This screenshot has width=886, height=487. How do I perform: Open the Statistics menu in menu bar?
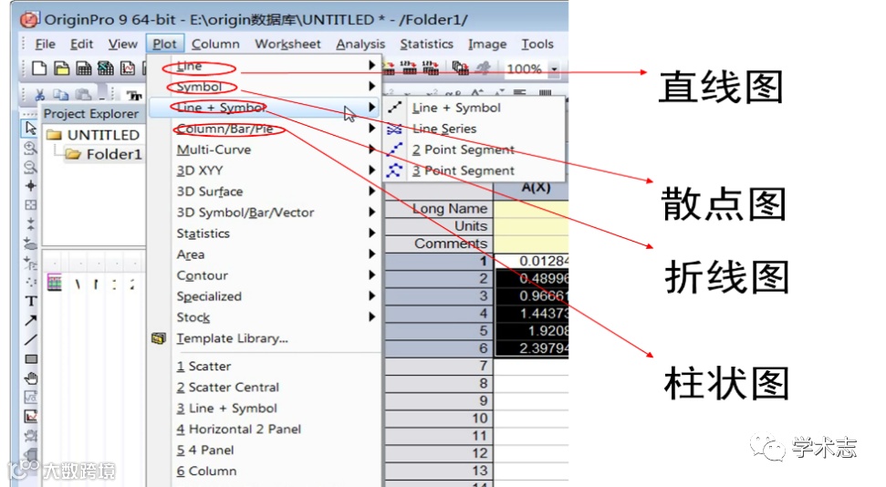click(x=427, y=44)
